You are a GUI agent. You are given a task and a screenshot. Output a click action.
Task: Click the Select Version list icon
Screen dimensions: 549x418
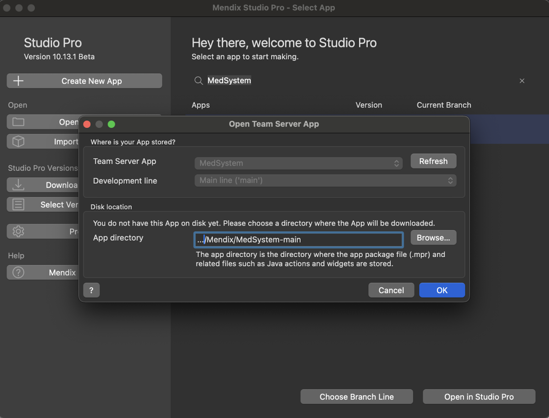click(x=18, y=204)
